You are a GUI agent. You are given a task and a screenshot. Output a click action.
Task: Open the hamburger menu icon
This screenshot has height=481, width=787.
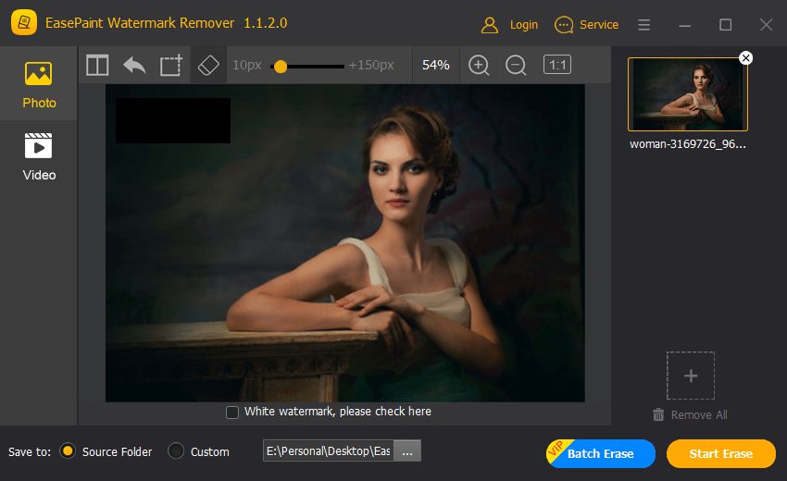click(644, 25)
